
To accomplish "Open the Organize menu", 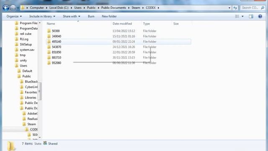I will pos(14,16).
